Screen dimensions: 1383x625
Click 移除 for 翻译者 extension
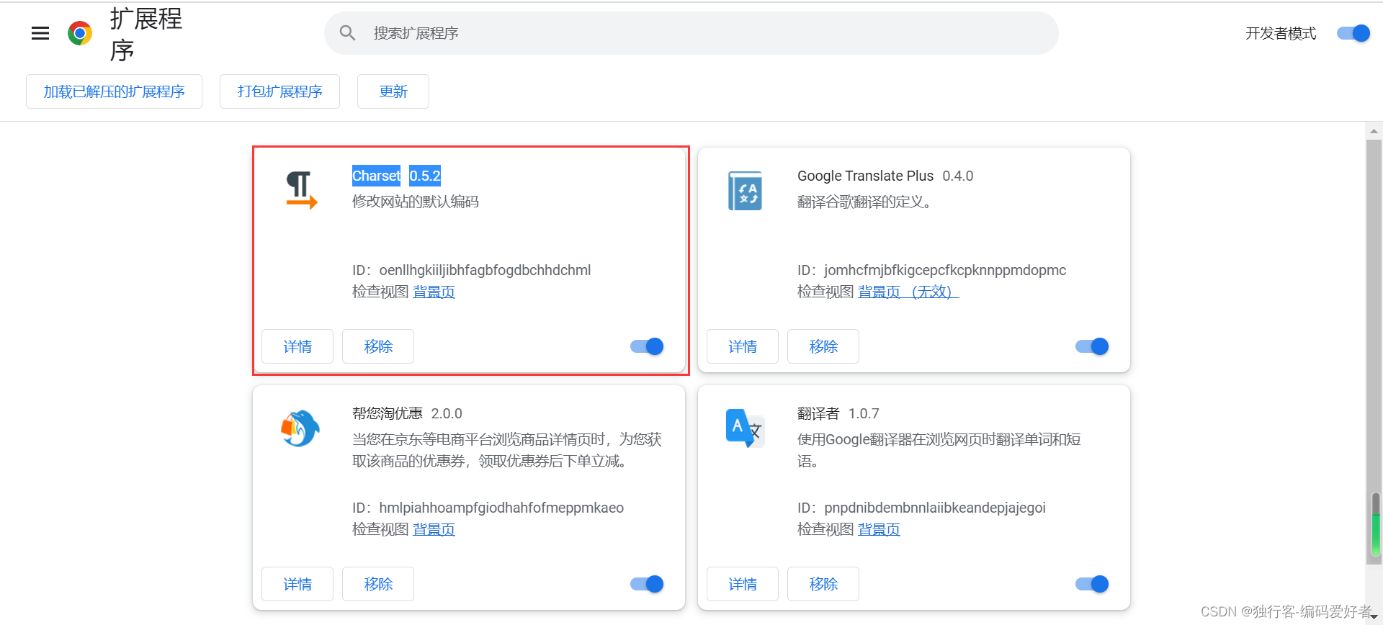823,584
